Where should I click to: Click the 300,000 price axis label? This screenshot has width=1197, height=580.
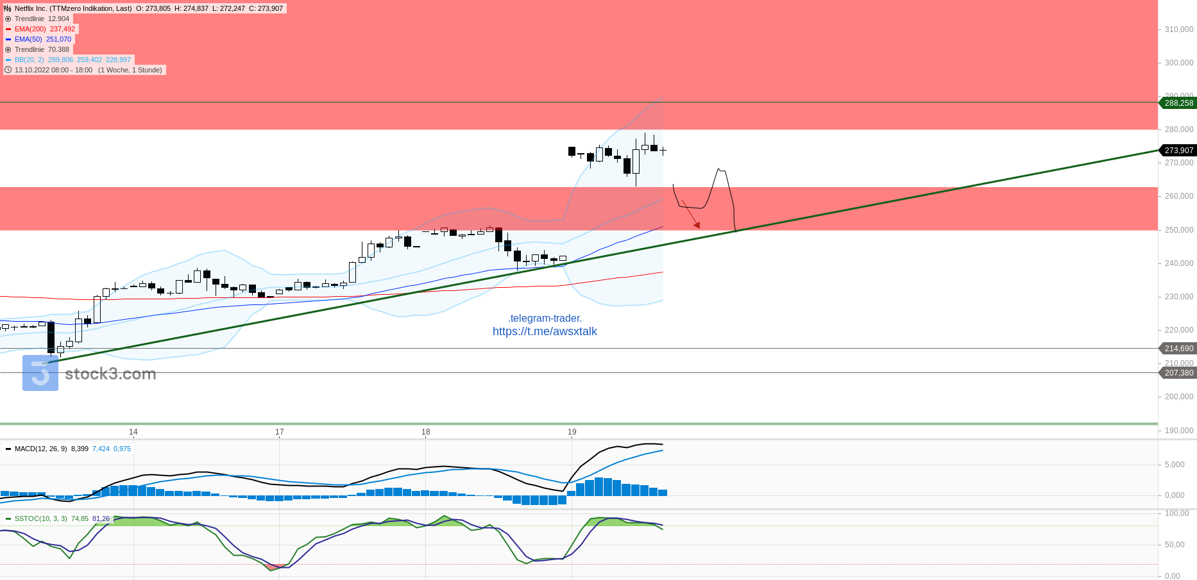1179,63
